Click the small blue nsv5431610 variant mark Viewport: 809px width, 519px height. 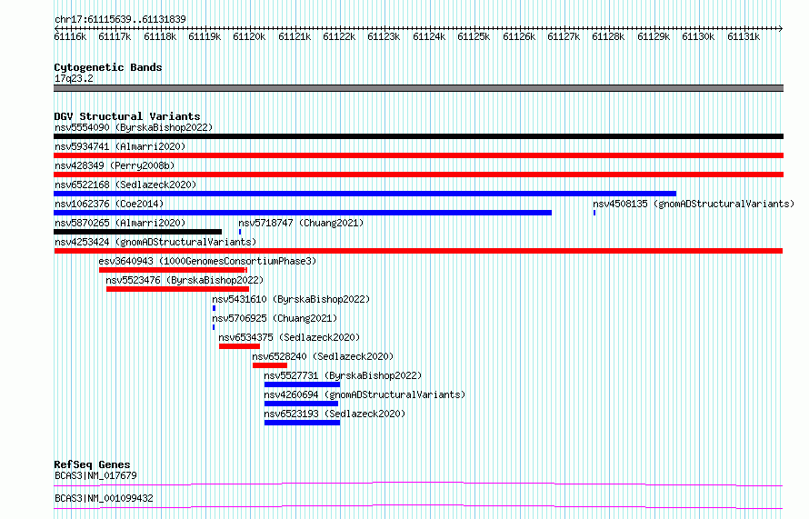point(215,308)
